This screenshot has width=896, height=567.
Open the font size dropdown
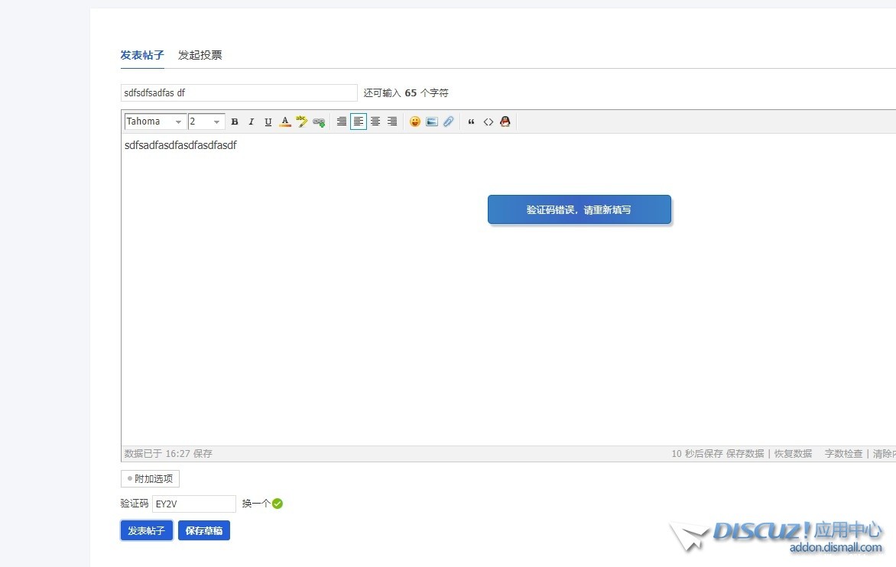206,122
